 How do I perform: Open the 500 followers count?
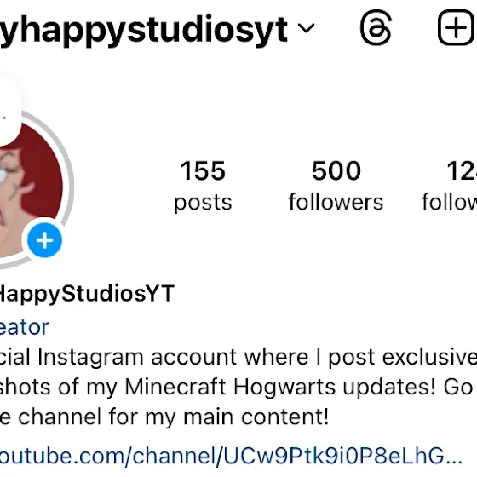tap(336, 171)
